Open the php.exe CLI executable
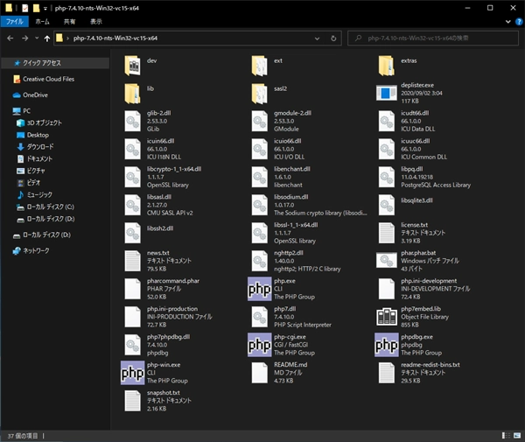525x442 pixels. tap(260, 289)
